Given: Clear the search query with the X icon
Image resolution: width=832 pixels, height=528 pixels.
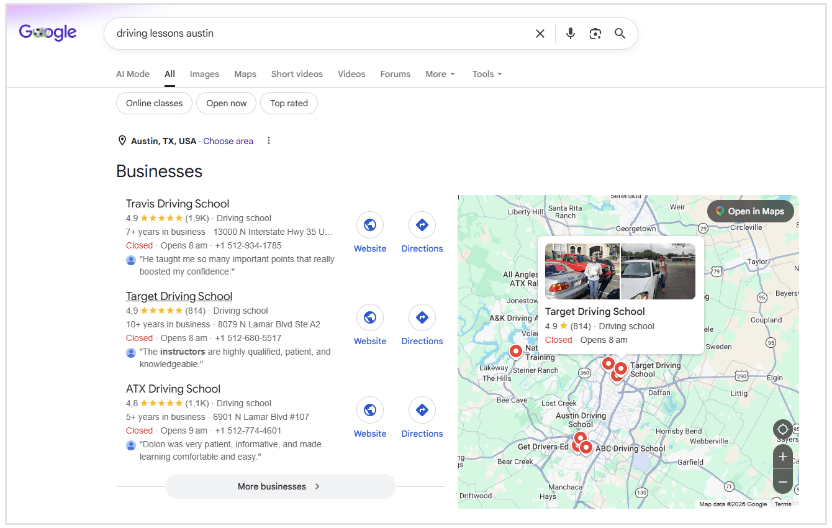Looking at the screenshot, I should point(540,34).
